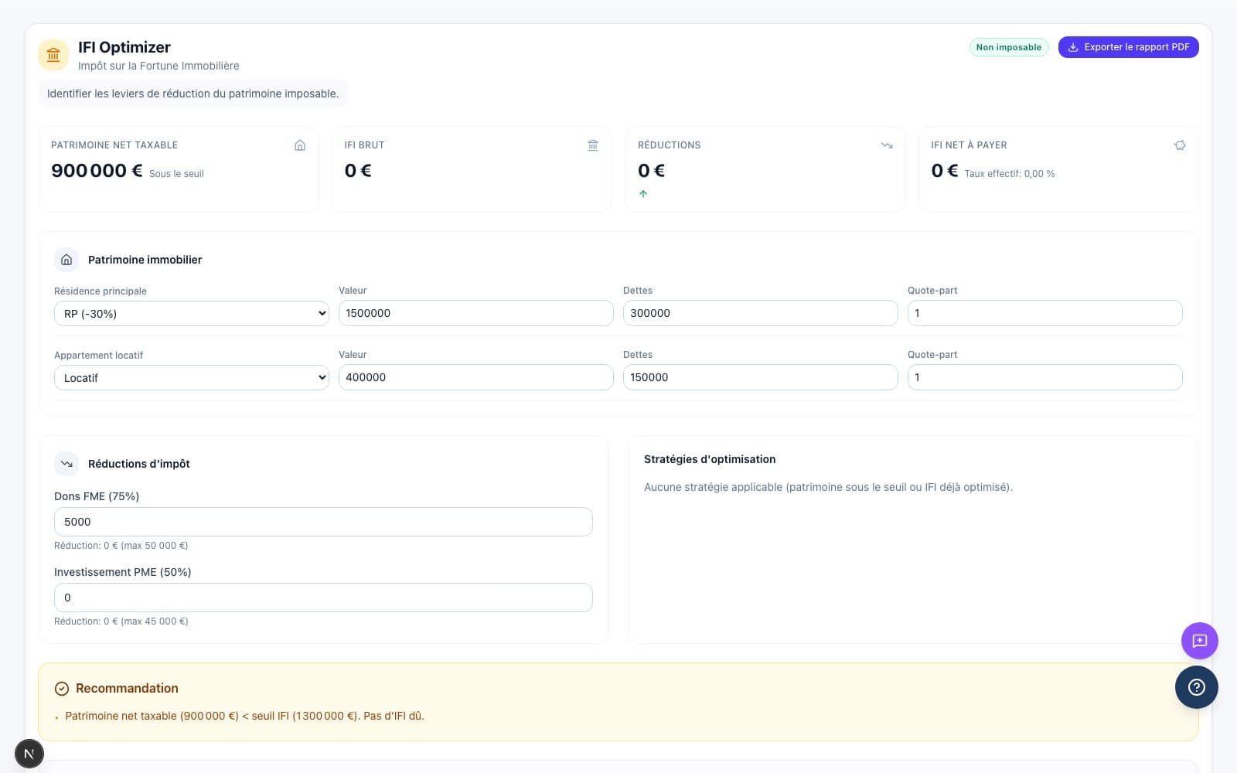Select the Dons FME amount field
The width and height of the screenshot is (1237, 773).
pyautogui.click(x=323, y=521)
